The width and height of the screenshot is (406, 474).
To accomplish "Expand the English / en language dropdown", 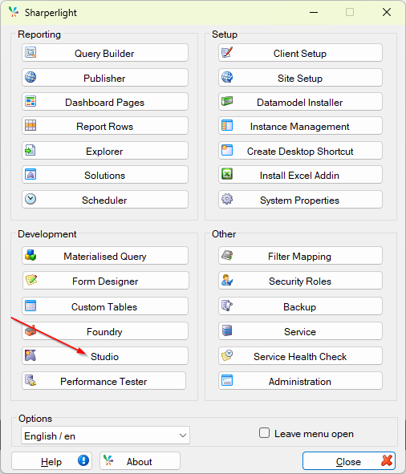I will click(105, 436).
